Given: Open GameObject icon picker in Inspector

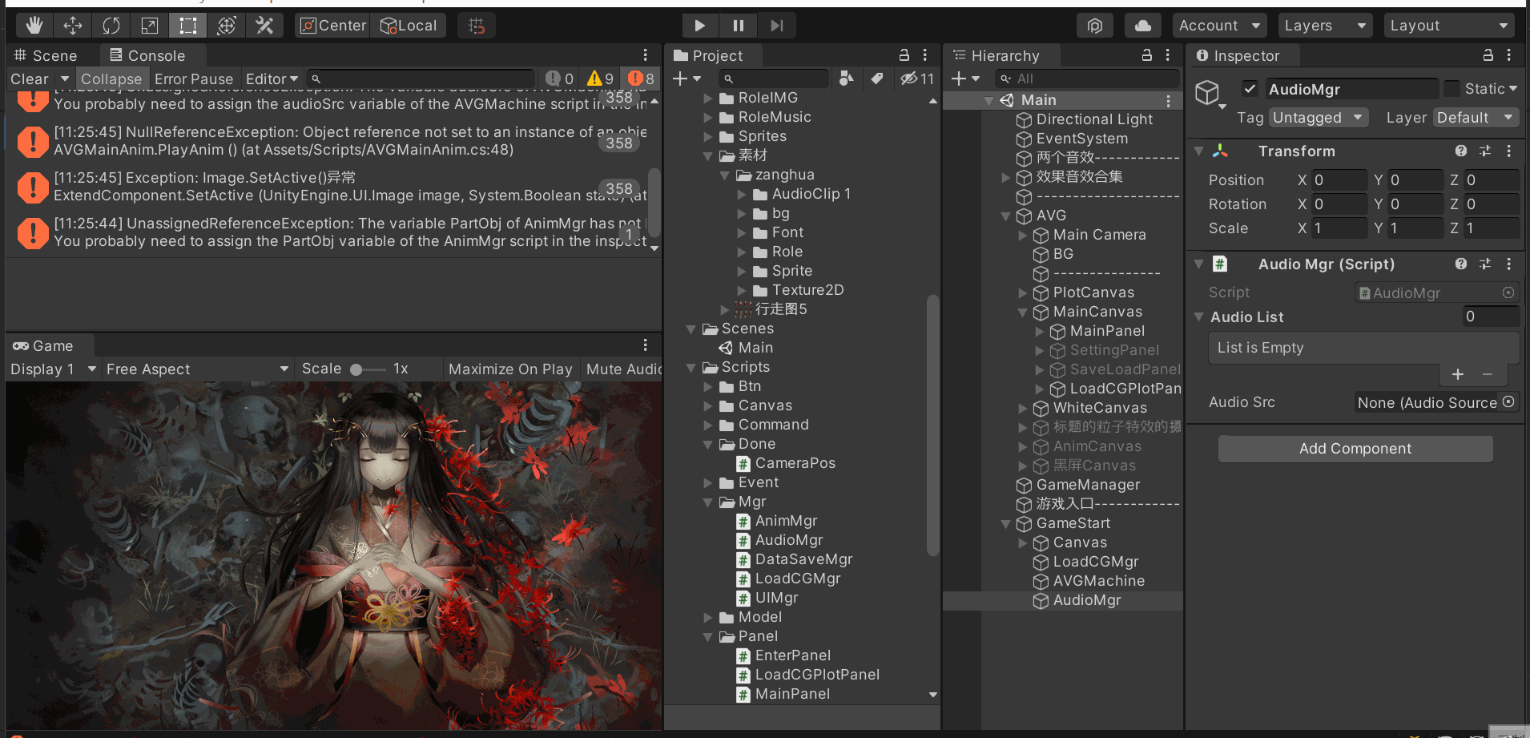Looking at the screenshot, I should (1209, 95).
